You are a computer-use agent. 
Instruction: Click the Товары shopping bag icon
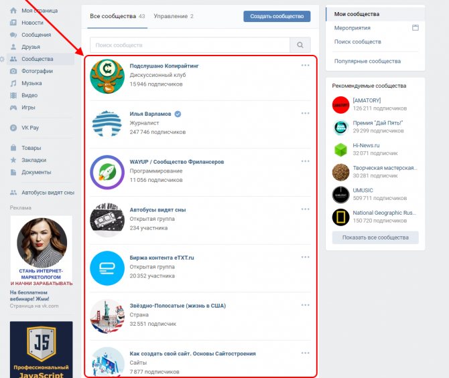(x=13, y=148)
